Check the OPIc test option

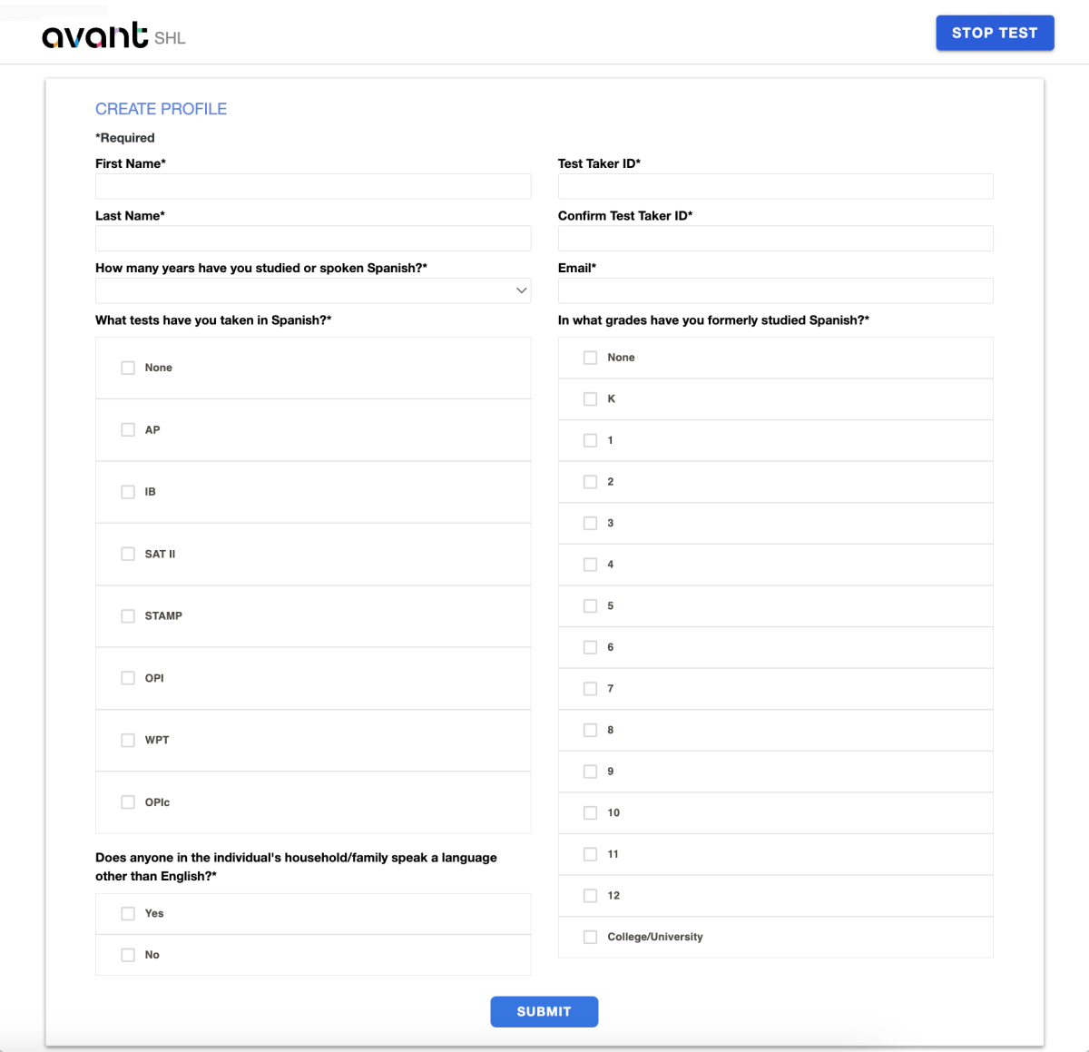128,802
